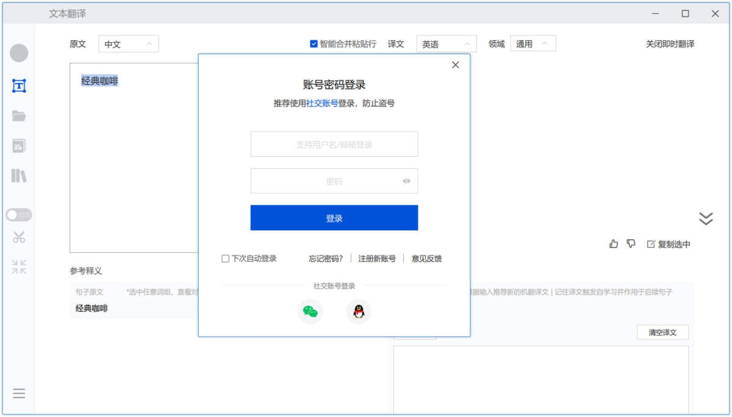Viewport: 732px width, 417px height.
Task: Open the 译文 language dropdown showing 英语
Action: pyautogui.click(x=447, y=44)
